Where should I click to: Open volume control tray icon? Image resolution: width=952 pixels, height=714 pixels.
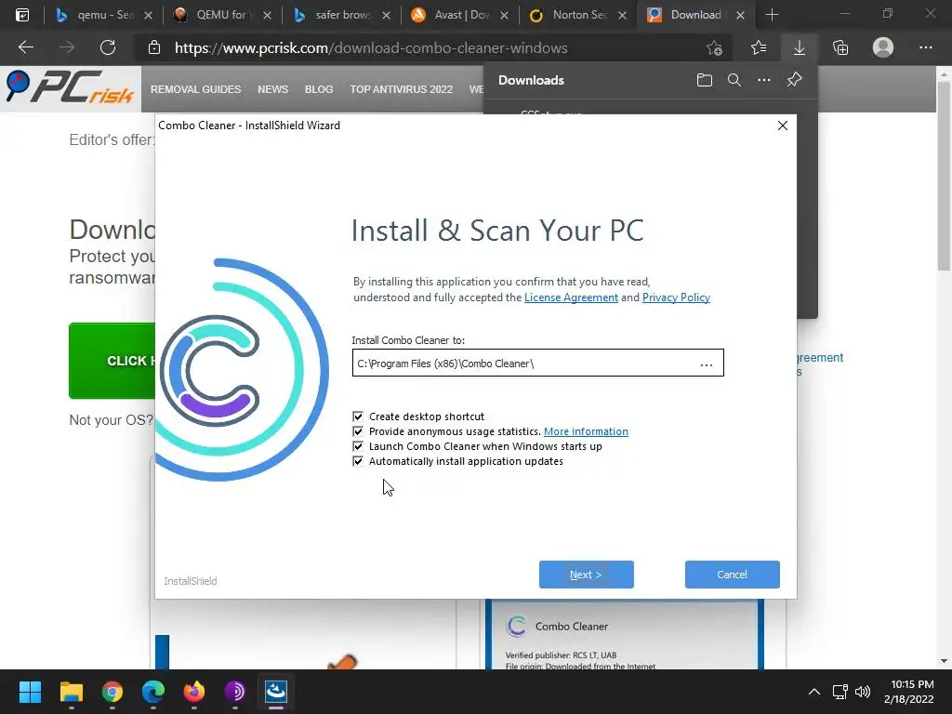[x=863, y=692]
